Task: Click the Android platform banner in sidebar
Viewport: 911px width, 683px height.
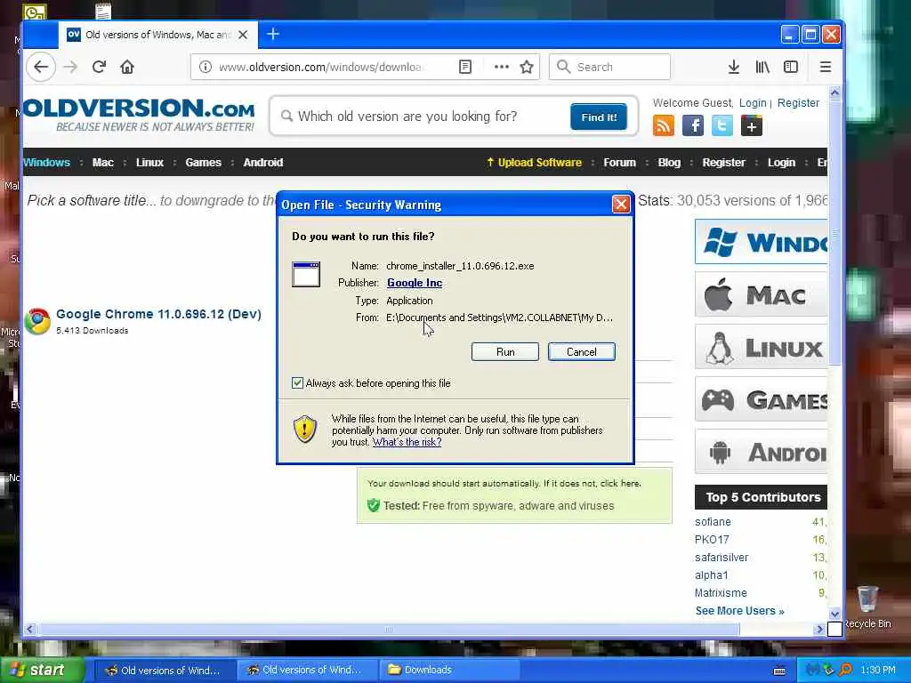Action: coord(762,451)
